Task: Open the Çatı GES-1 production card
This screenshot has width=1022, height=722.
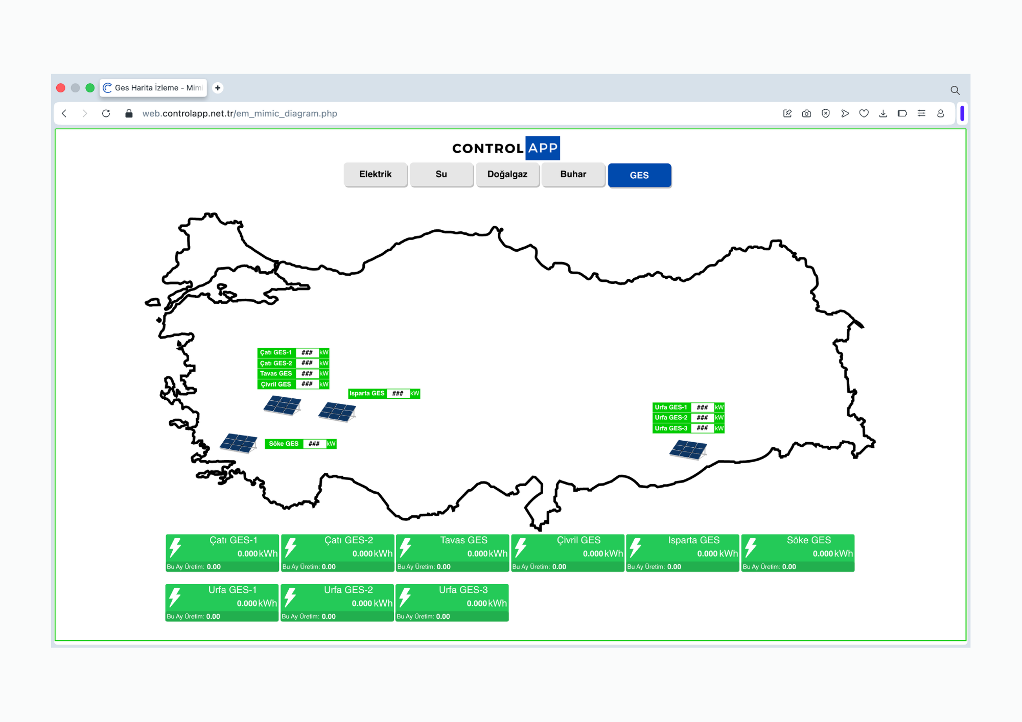Action: pos(222,553)
